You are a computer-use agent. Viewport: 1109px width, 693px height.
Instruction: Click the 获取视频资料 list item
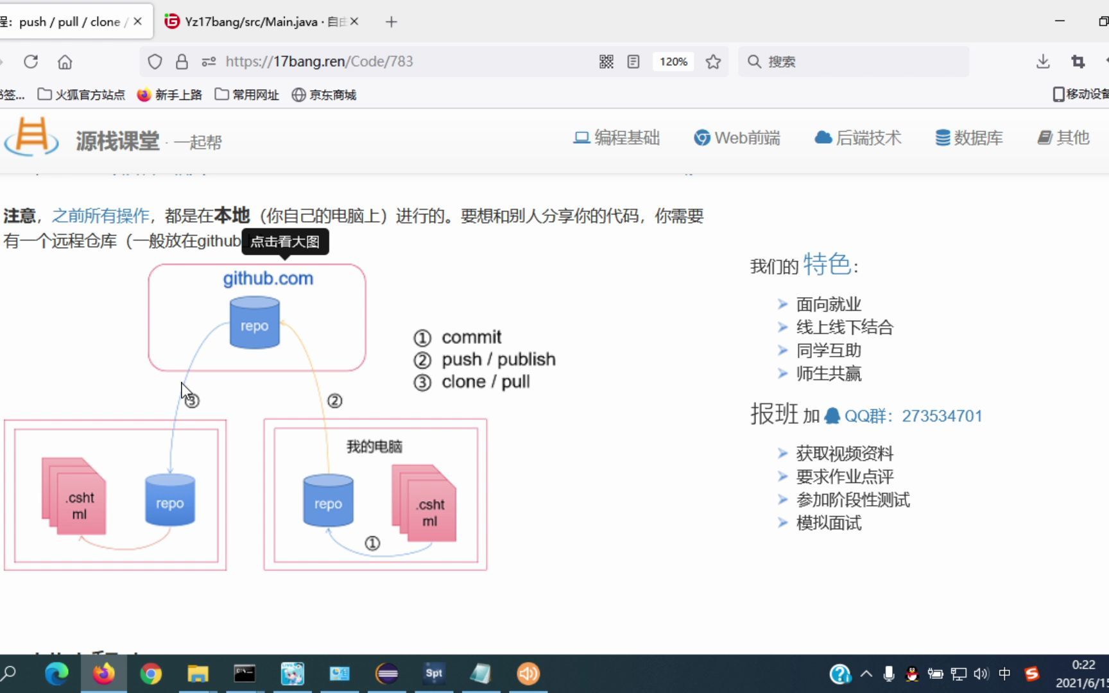click(845, 454)
